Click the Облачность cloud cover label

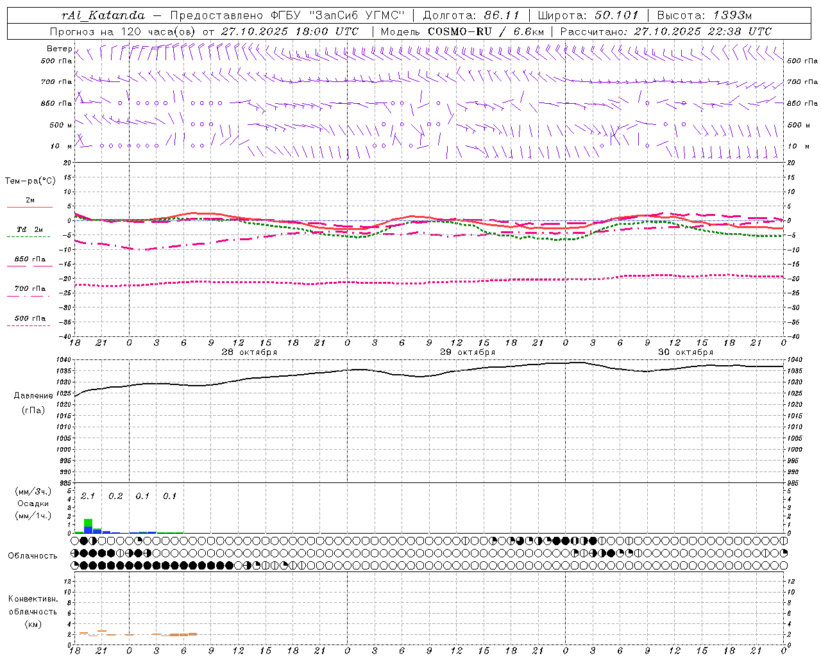[33, 555]
